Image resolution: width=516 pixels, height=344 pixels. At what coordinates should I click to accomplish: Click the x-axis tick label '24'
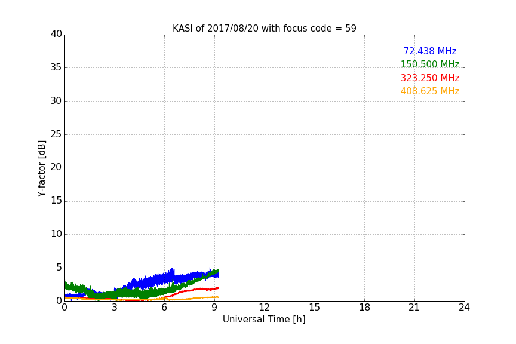(464, 308)
